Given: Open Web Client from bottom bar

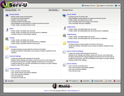Looking at the screenshot, I should 86,81.
